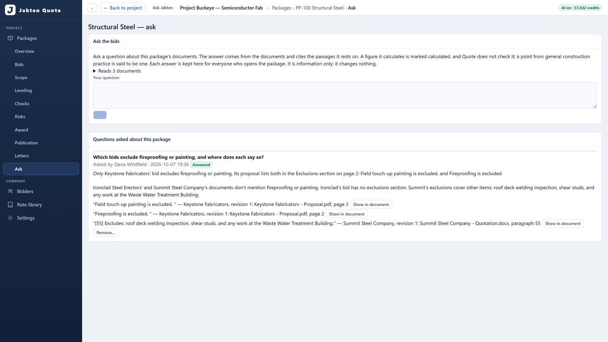The width and height of the screenshot is (608, 342).
Task: Click the Ask Jakten header label
Action: click(163, 8)
